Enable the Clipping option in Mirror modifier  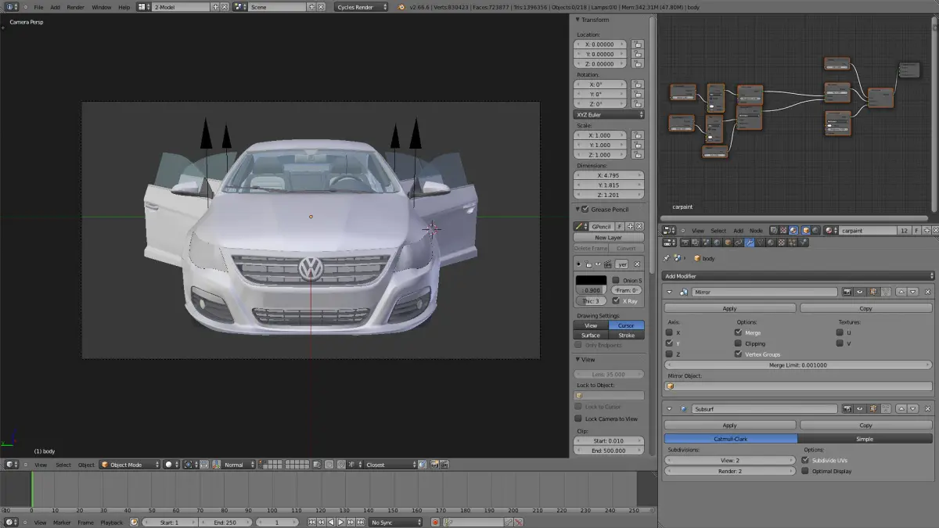739,343
